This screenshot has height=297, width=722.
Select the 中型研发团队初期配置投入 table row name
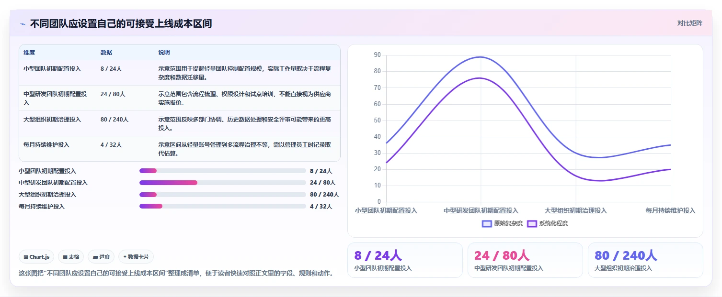pos(55,99)
